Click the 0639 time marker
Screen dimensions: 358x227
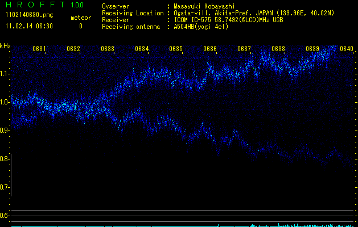(312, 49)
